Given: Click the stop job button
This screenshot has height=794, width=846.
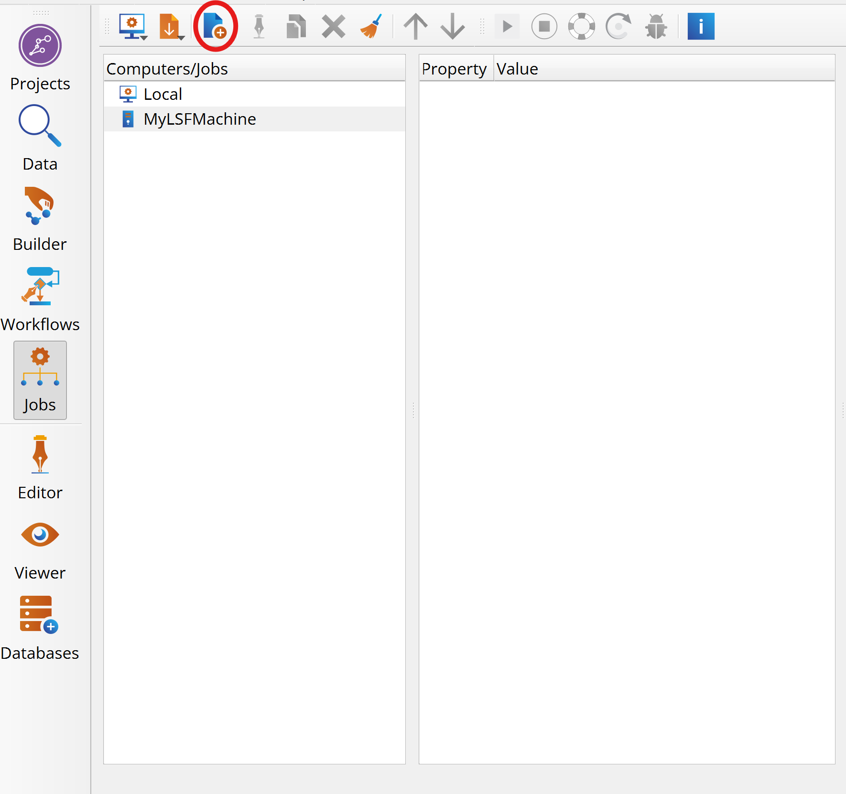Looking at the screenshot, I should tap(544, 26).
